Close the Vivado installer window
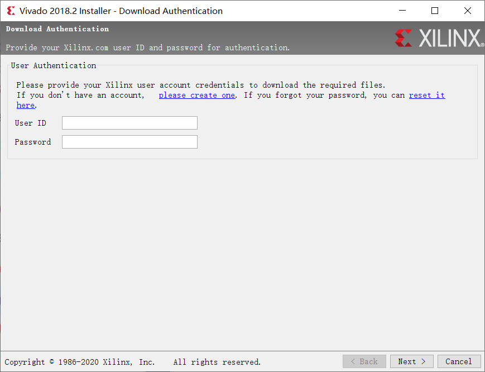This screenshot has width=485, height=372. [468, 11]
